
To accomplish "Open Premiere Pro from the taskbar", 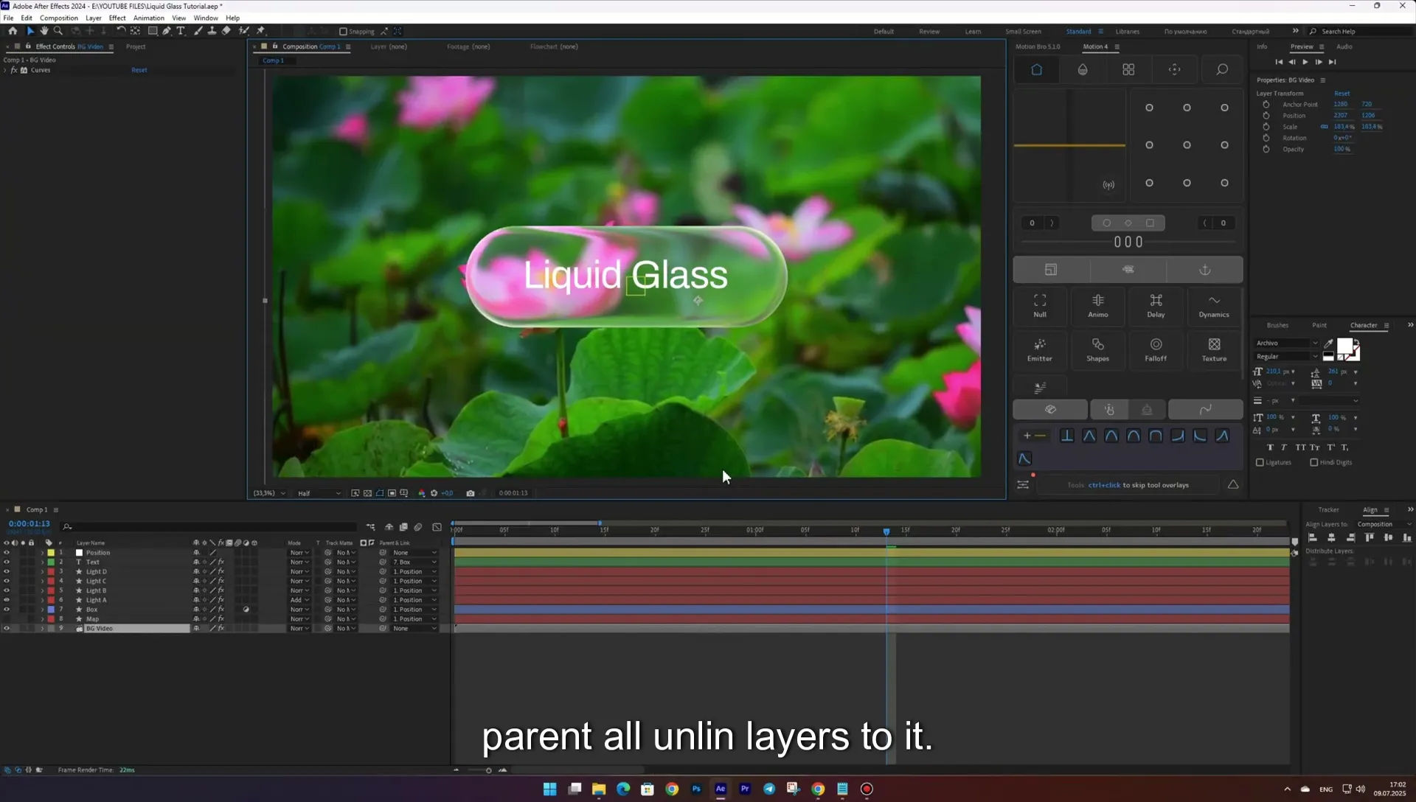I will click(x=745, y=789).
